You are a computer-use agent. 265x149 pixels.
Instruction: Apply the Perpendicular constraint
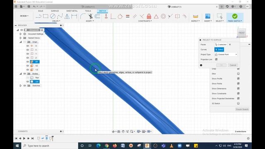point(142,16)
